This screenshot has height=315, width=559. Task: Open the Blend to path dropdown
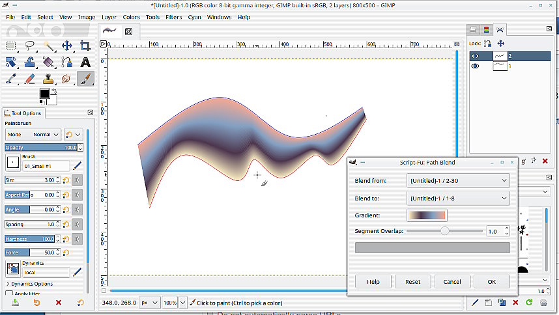(x=458, y=199)
